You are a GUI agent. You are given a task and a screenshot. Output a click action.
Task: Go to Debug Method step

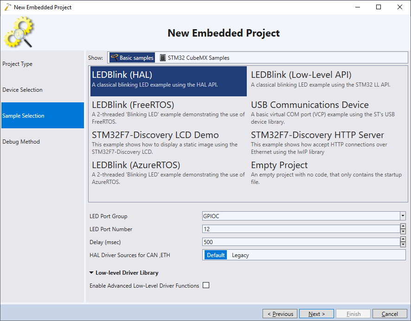43,142
